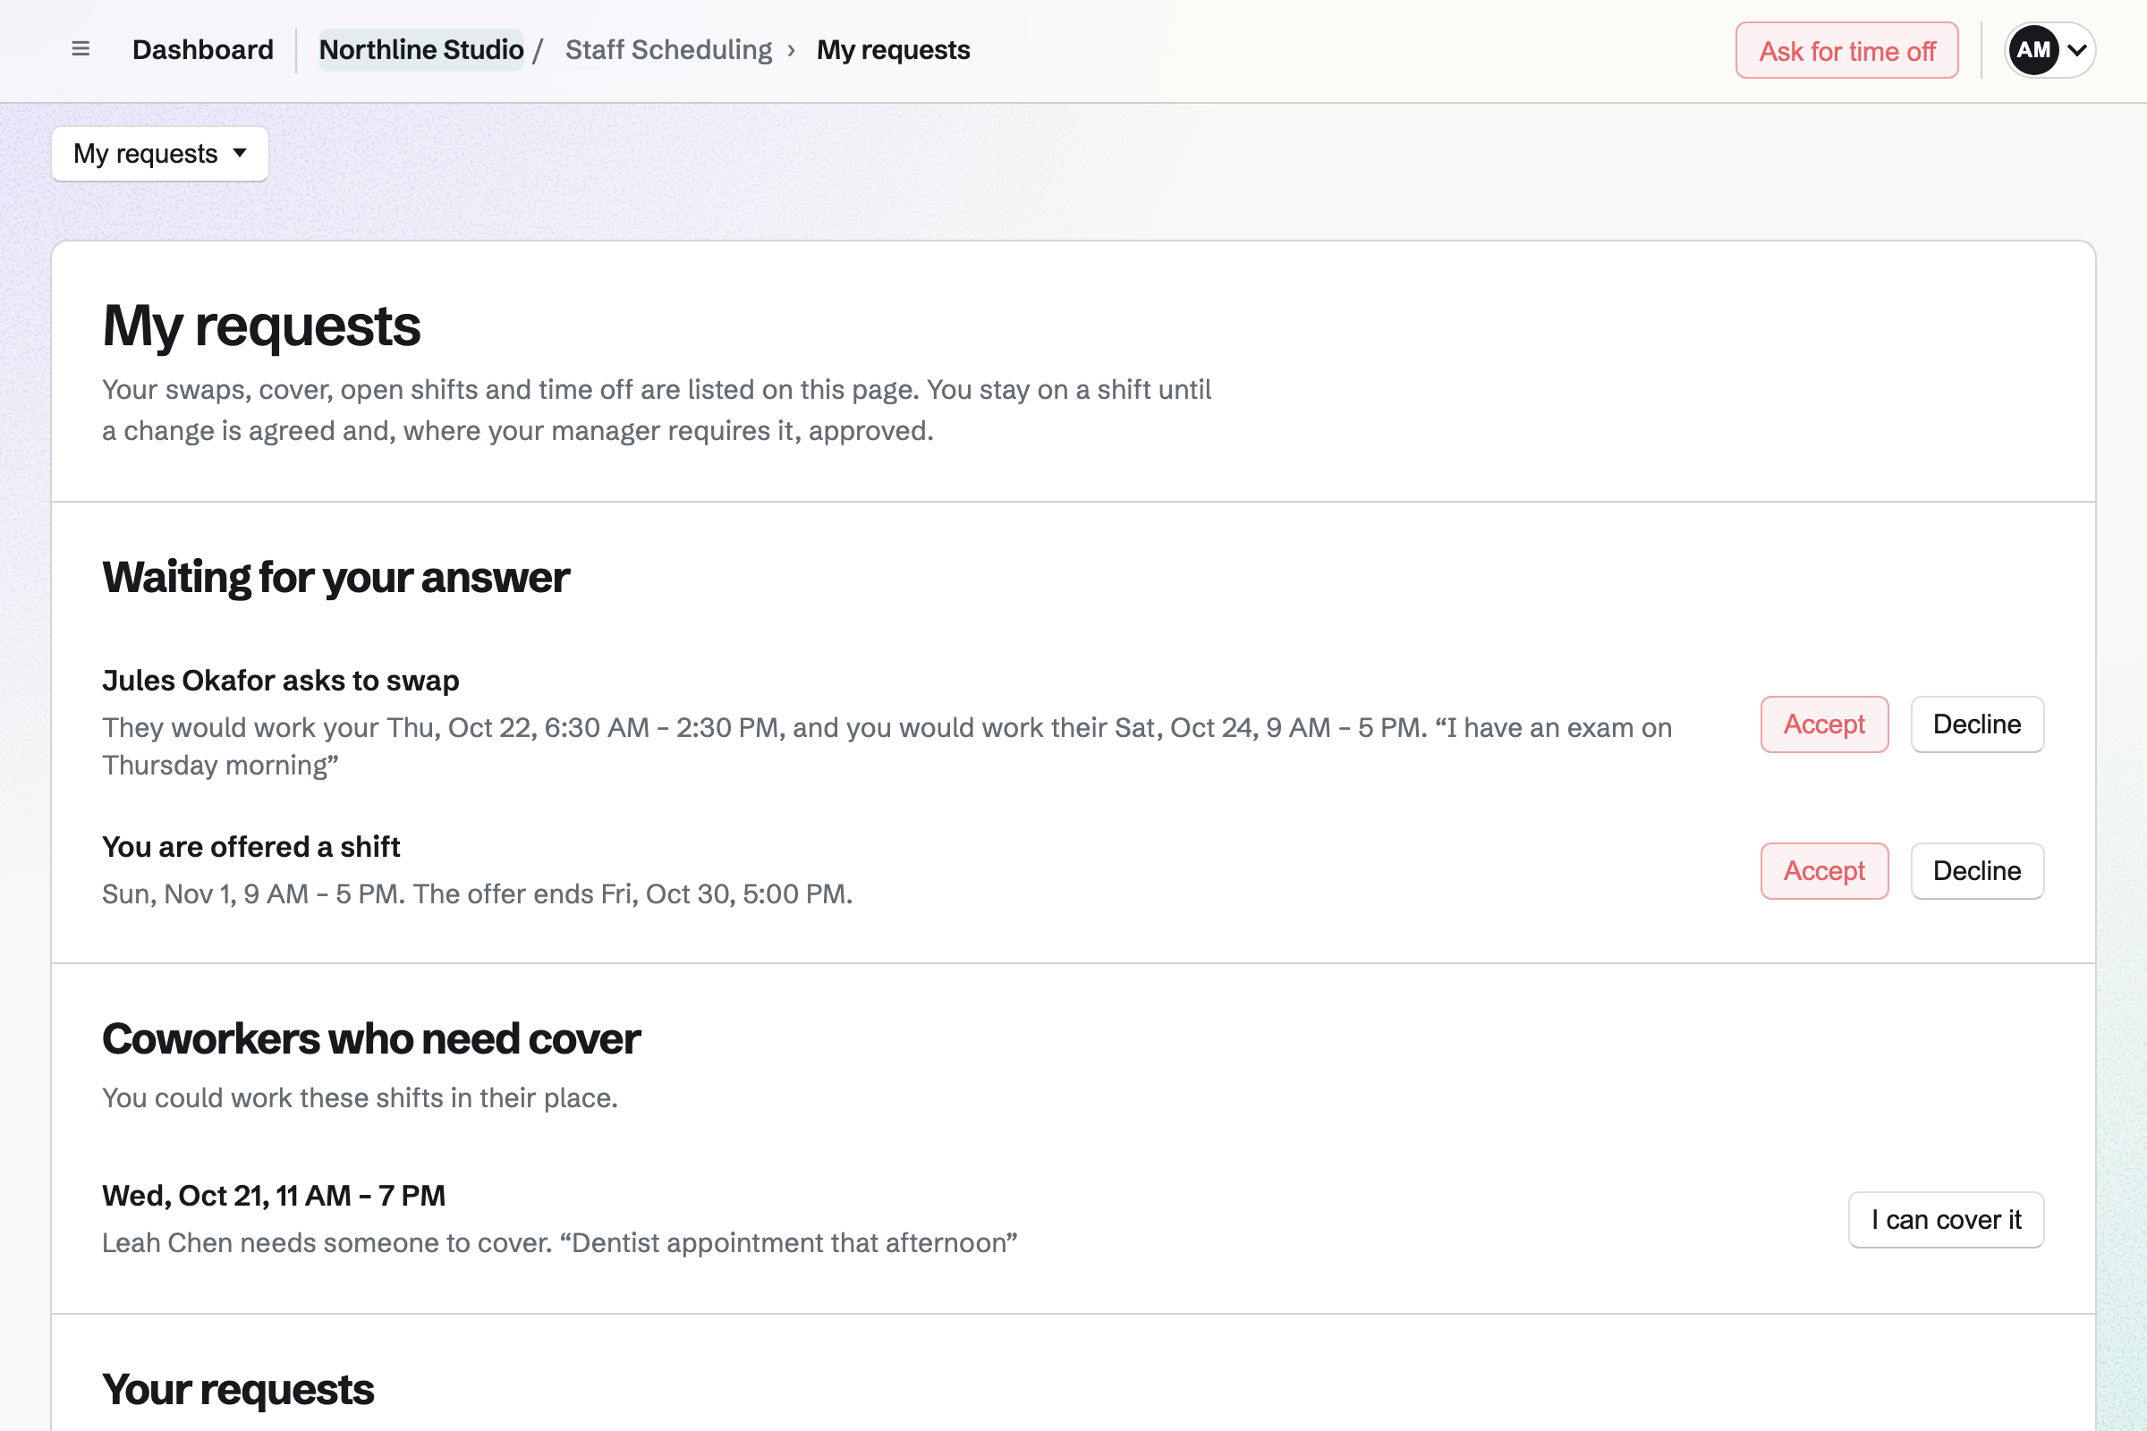Select "Jules Okafor asks to swap" title
This screenshot has height=1431, width=2147.
coord(280,681)
